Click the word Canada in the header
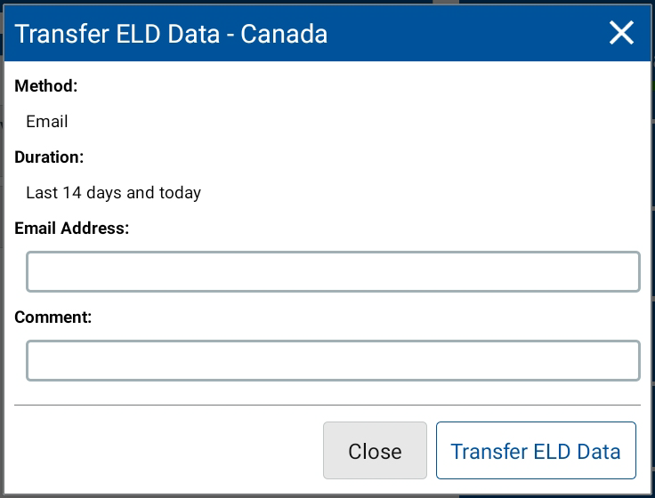Screen dimensions: 655x498 [x=284, y=34]
